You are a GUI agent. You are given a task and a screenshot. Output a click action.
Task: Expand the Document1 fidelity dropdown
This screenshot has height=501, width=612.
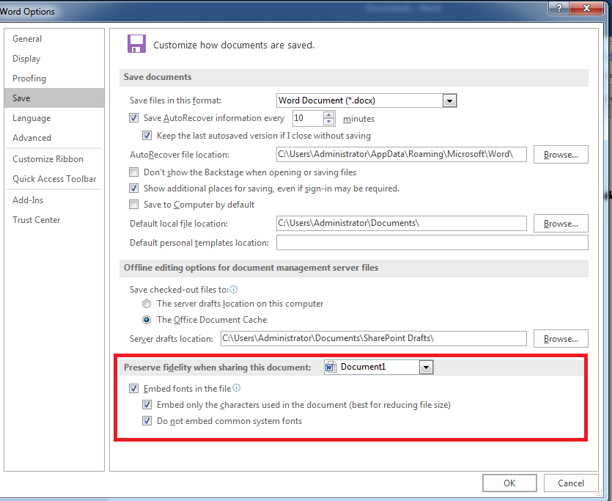click(427, 367)
